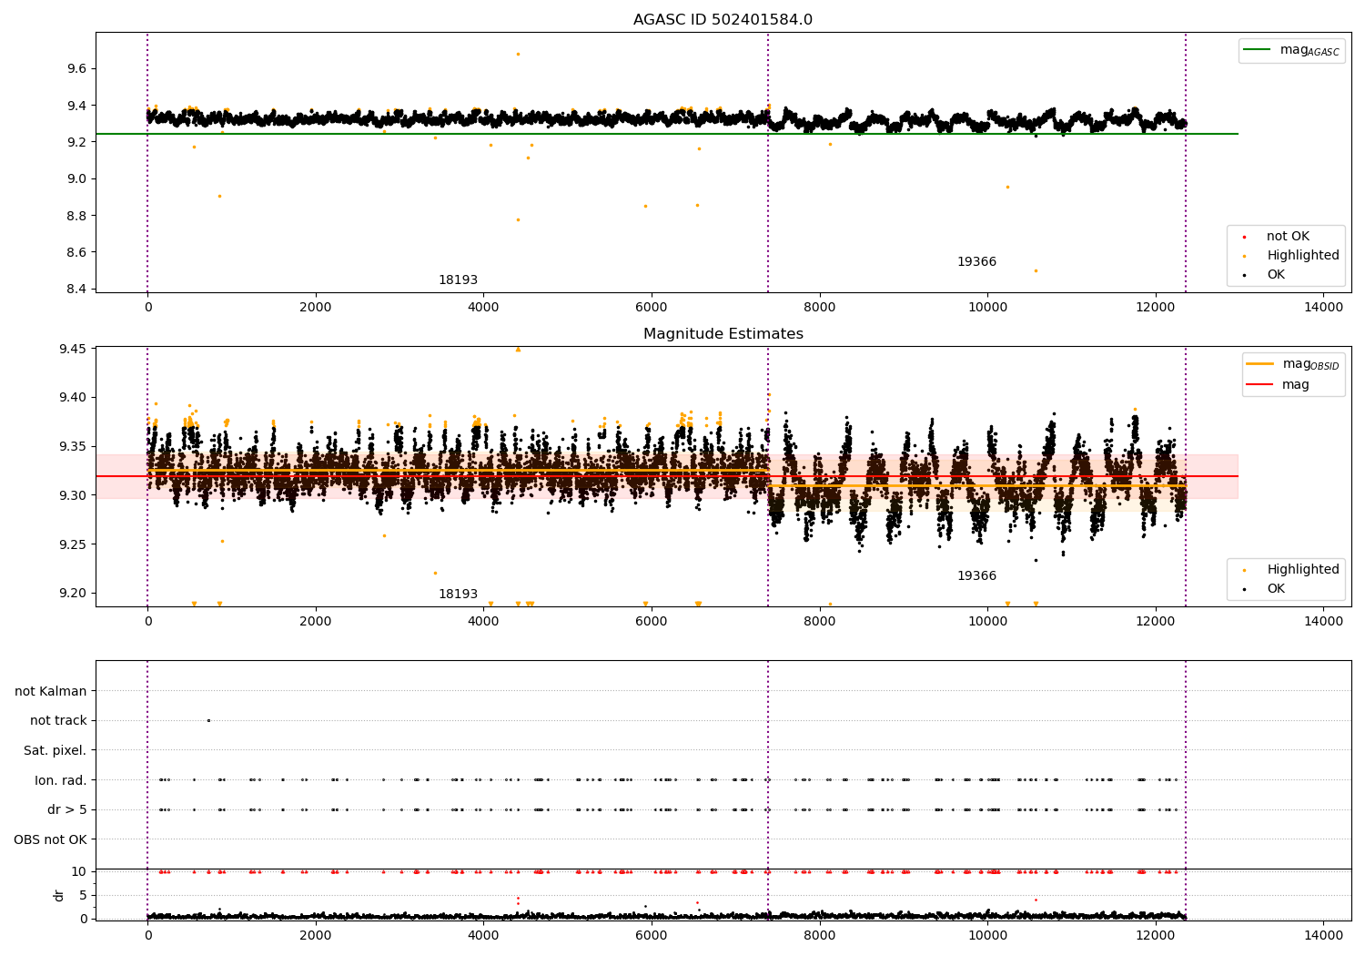Click the red "mag" legend entry
Screen dimensions: 1365x956
pos(1279,385)
